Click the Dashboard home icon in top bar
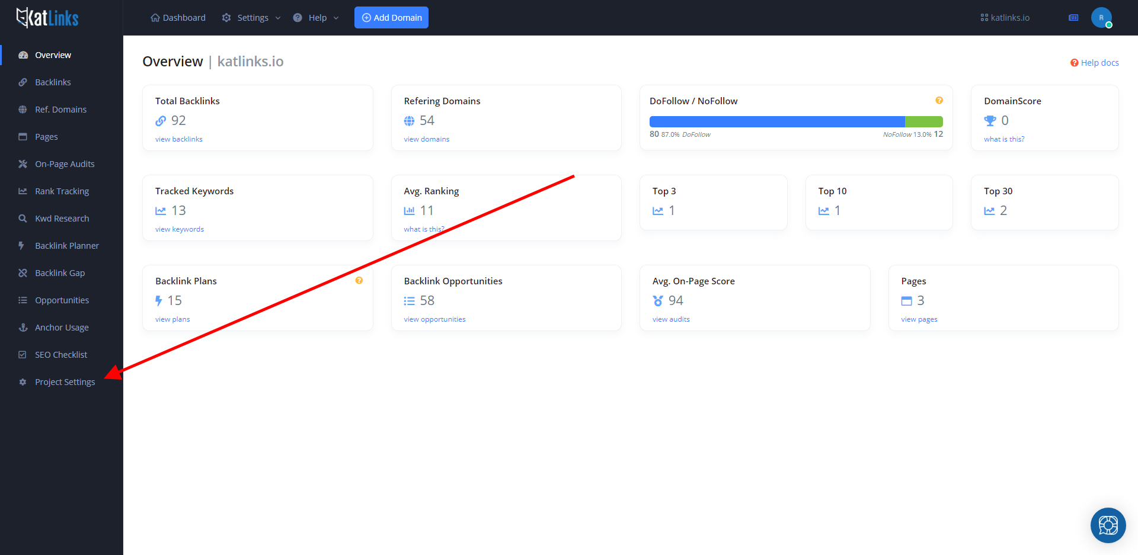 [155, 18]
